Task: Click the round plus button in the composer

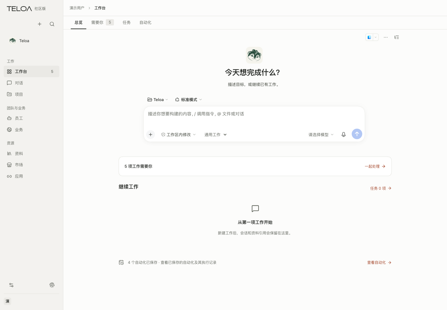Action: [151, 135]
